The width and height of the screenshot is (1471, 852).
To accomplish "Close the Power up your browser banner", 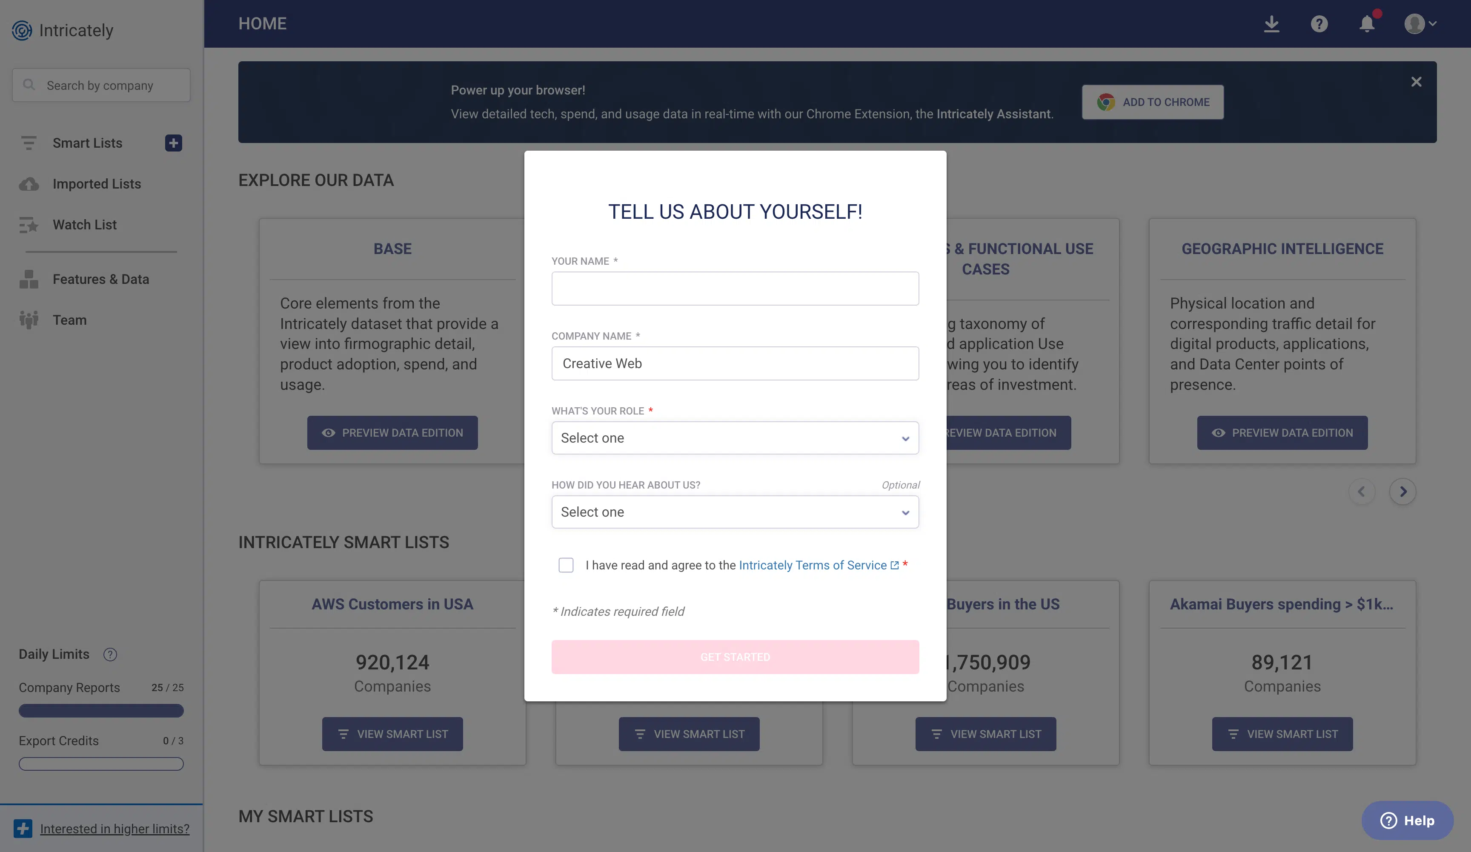I will (1416, 82).
